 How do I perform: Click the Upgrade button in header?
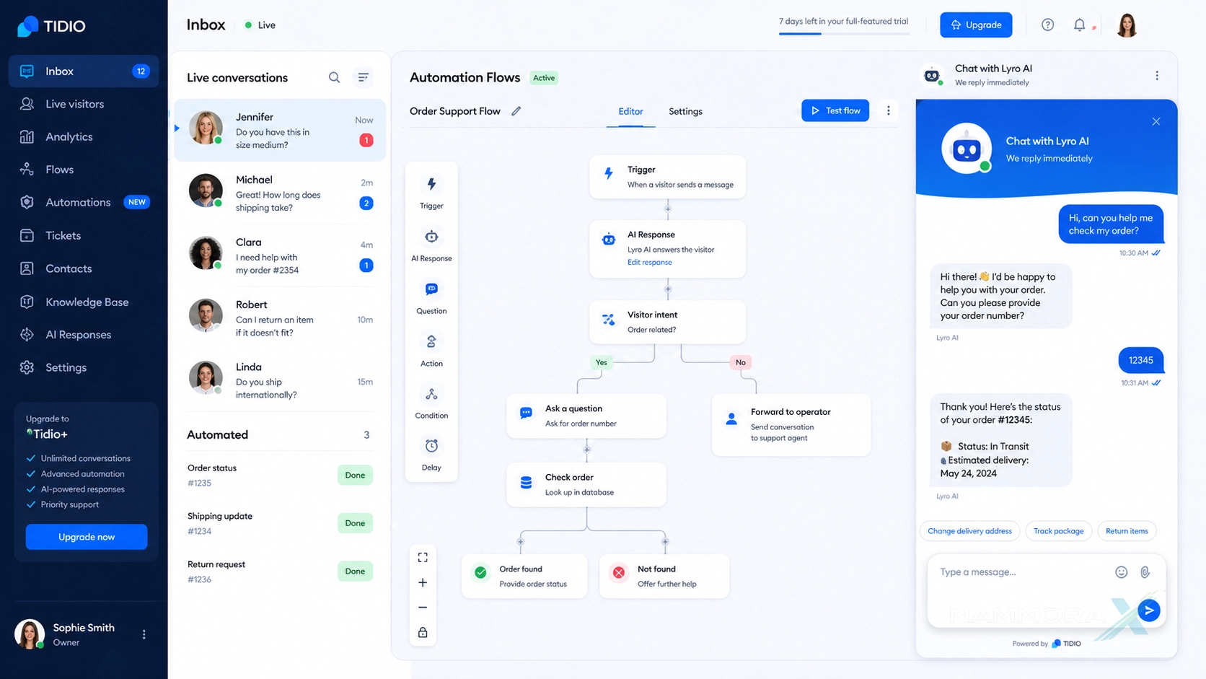click(976, 25)
